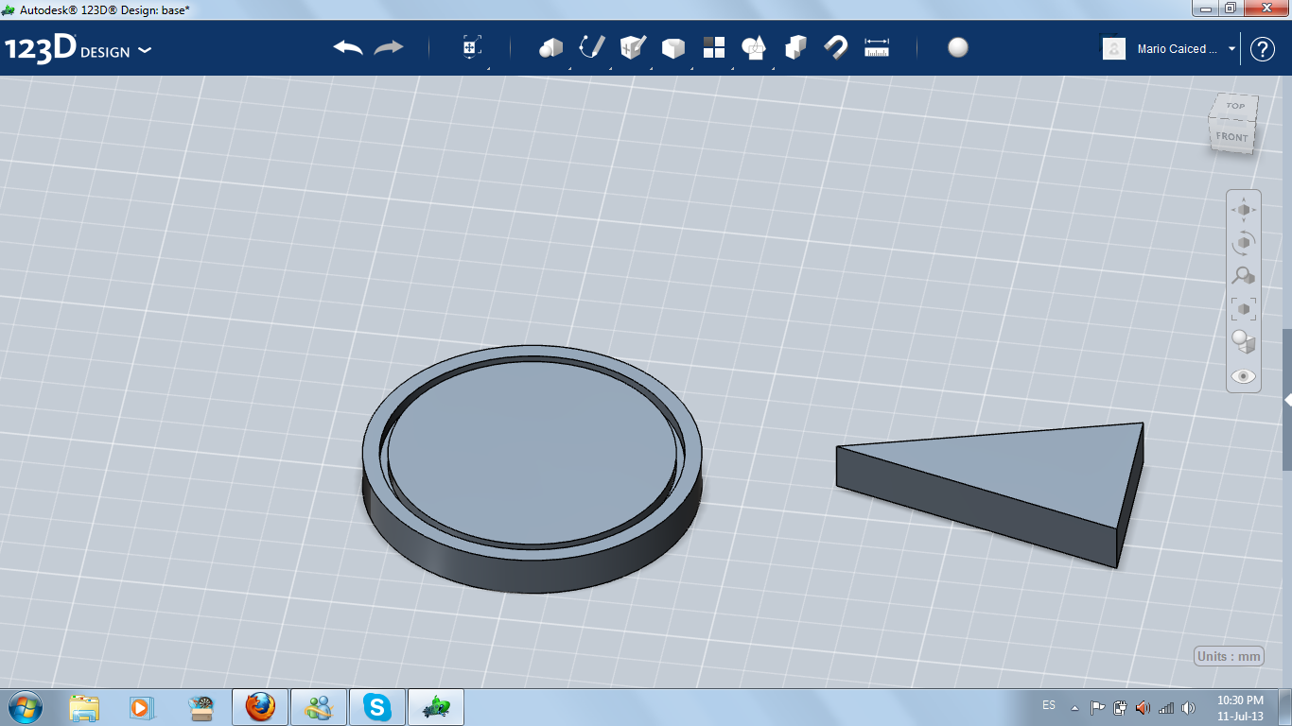The height and width of the screenshot is (726, 1292).
Task: Open the taskbar clock showing 10:30 PM
Action: 1241,707
